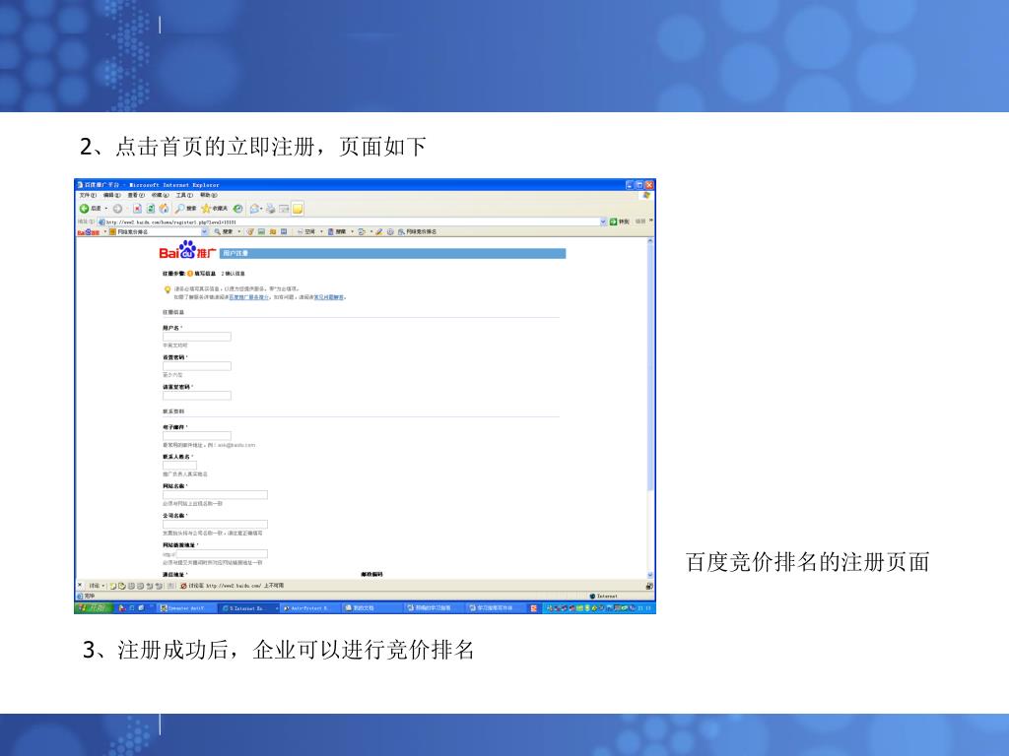Click the 用户名 input field

(x=197, y=337)
